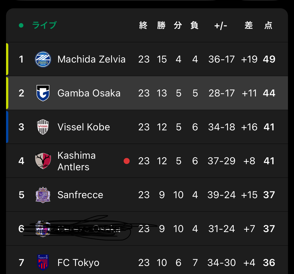
Task: Open the Kashima Antlers deer emblem
Action: [x=43, y=161]
